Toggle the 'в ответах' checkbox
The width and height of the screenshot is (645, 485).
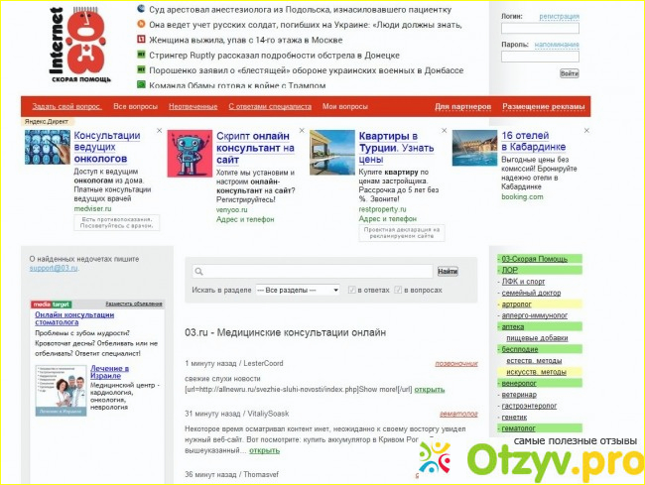point(351,291)
